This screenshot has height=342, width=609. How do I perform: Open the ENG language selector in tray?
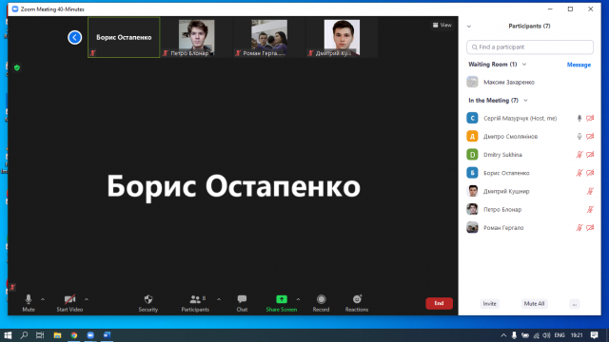coord(560,335)
